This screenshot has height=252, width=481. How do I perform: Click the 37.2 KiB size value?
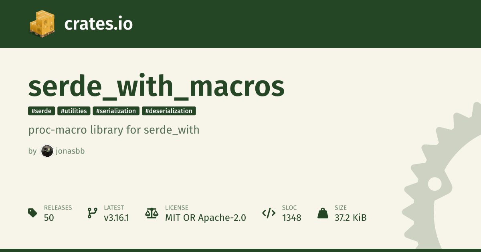click(x=351, y=218)
